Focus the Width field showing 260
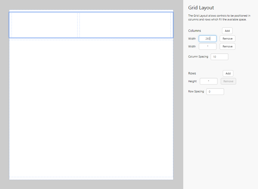This screenshot has width=258, height=189. coord(207,38)
